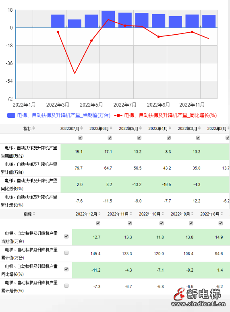The width and height of the screenshot is (230, 312).
Task: Click the 2022年5月 x-axis label on chart
Action: (91, 105)
